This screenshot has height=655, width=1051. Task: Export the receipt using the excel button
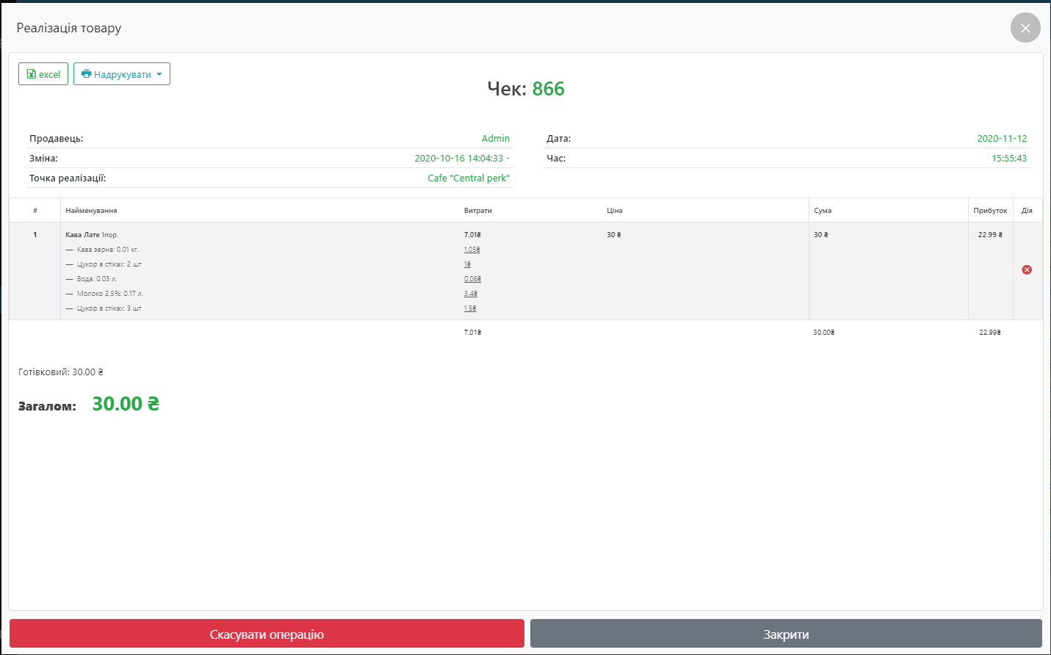[x=43, y=74]
